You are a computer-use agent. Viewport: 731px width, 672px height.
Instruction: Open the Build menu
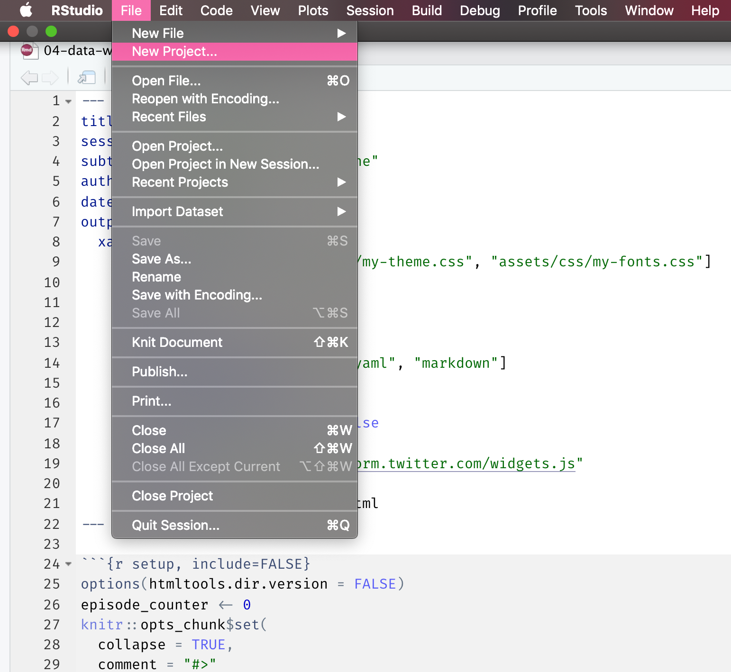427,10
